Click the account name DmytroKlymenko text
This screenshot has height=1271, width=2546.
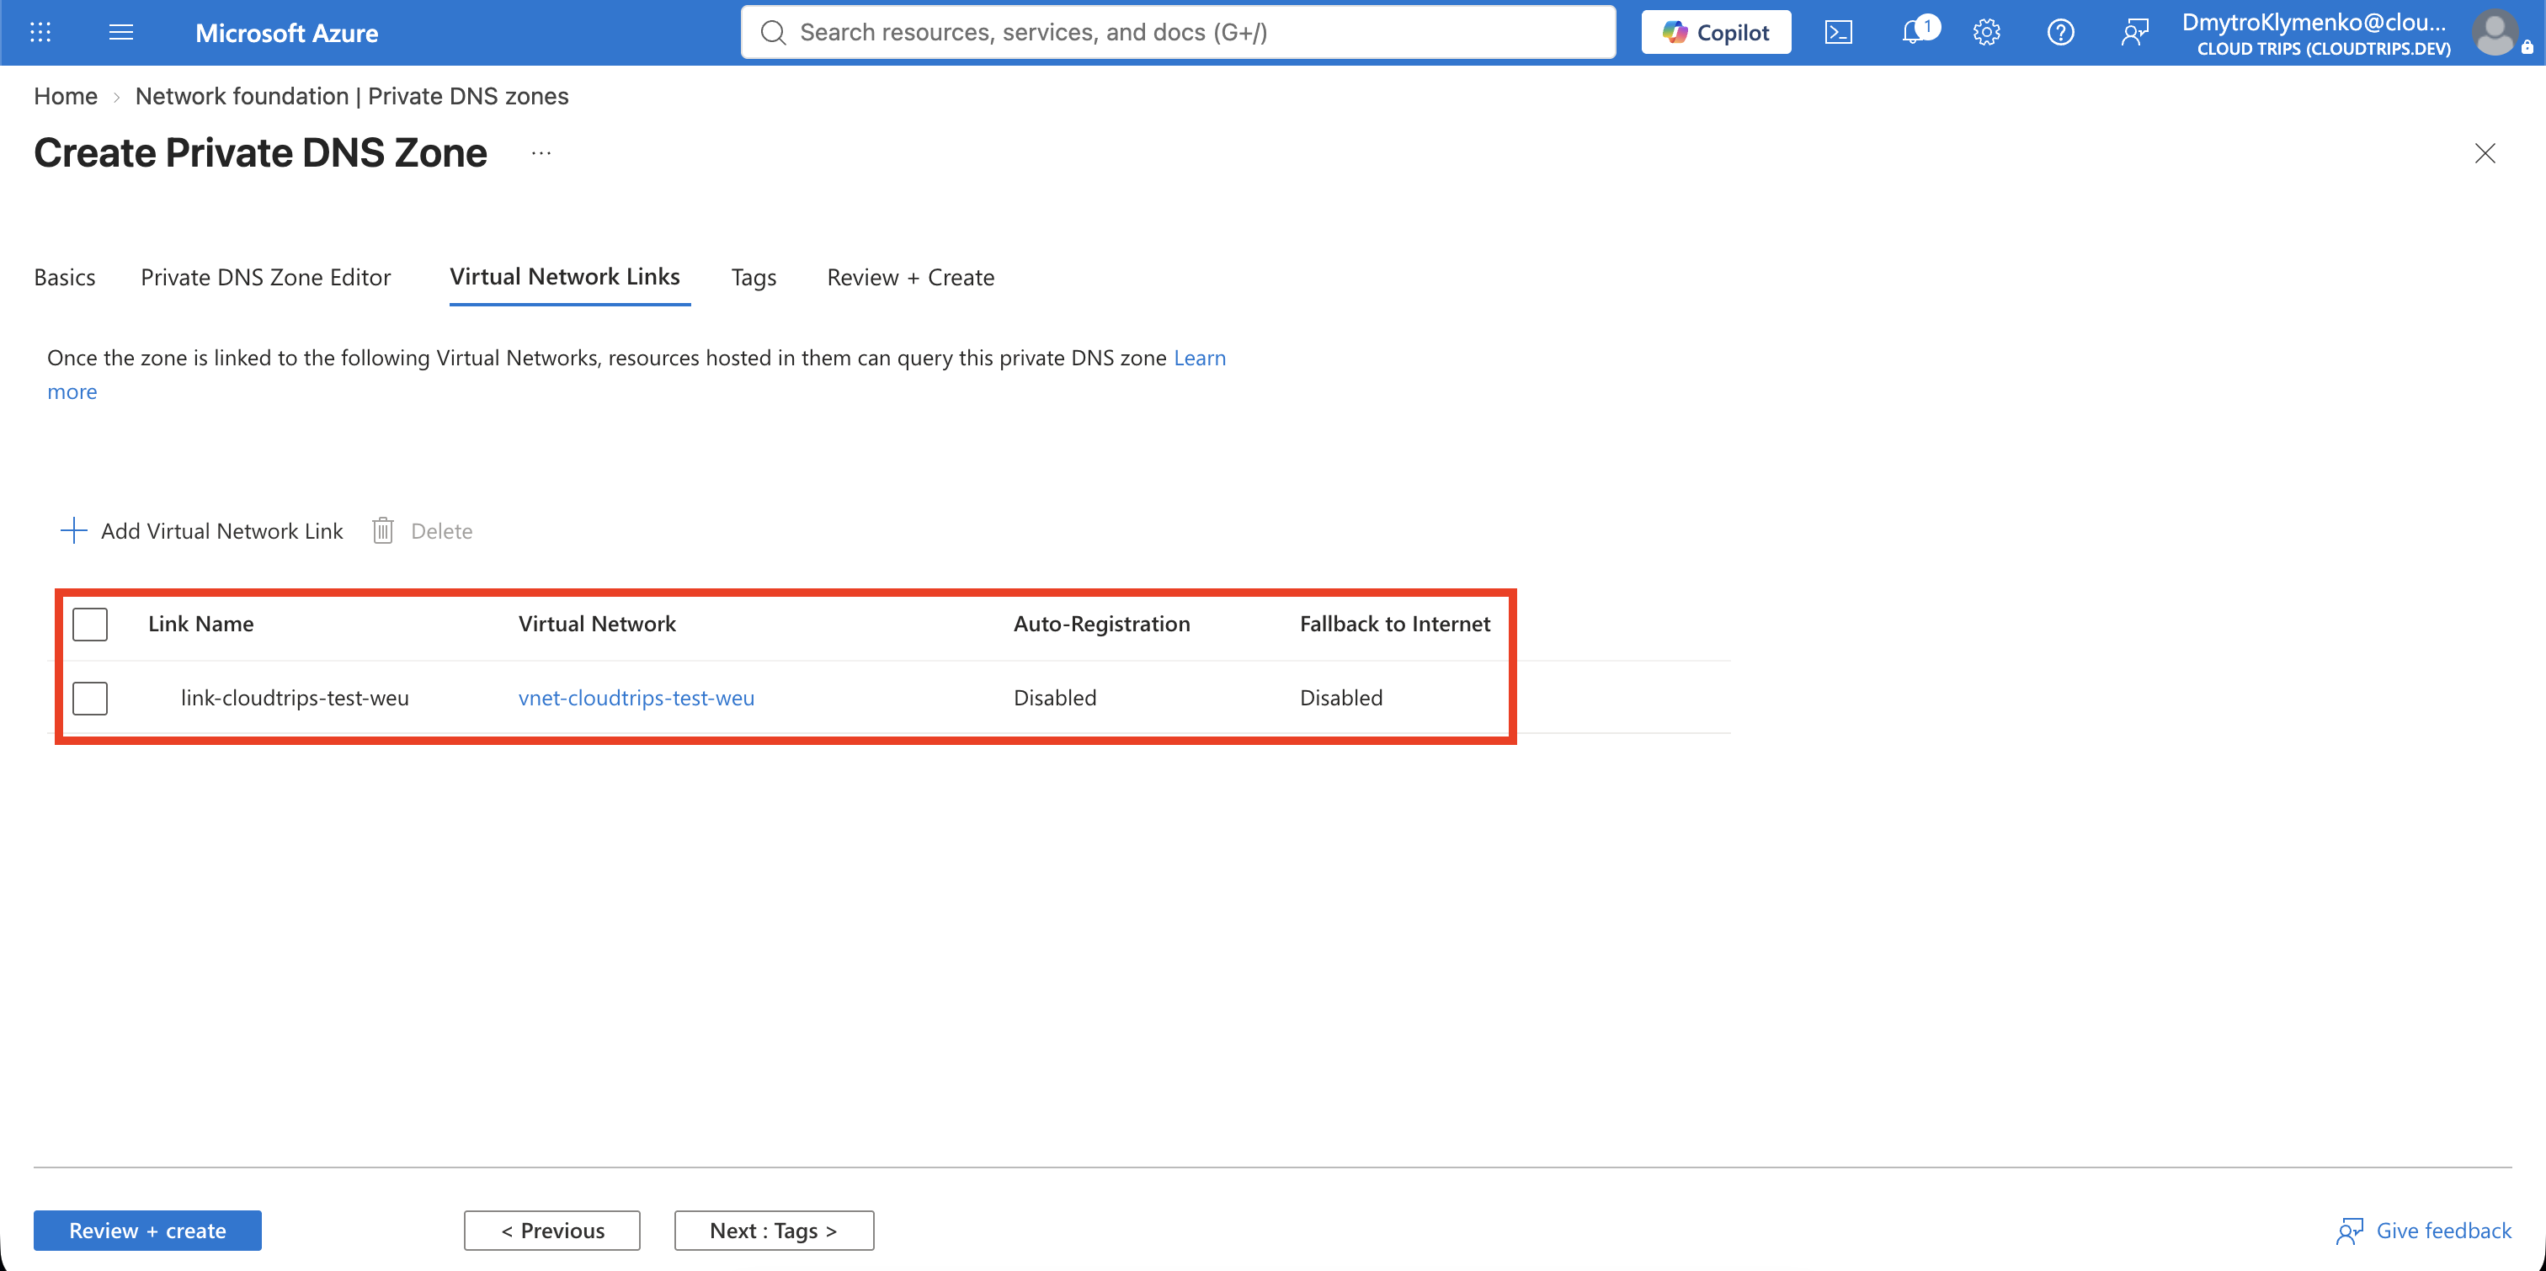point(2314,22)
